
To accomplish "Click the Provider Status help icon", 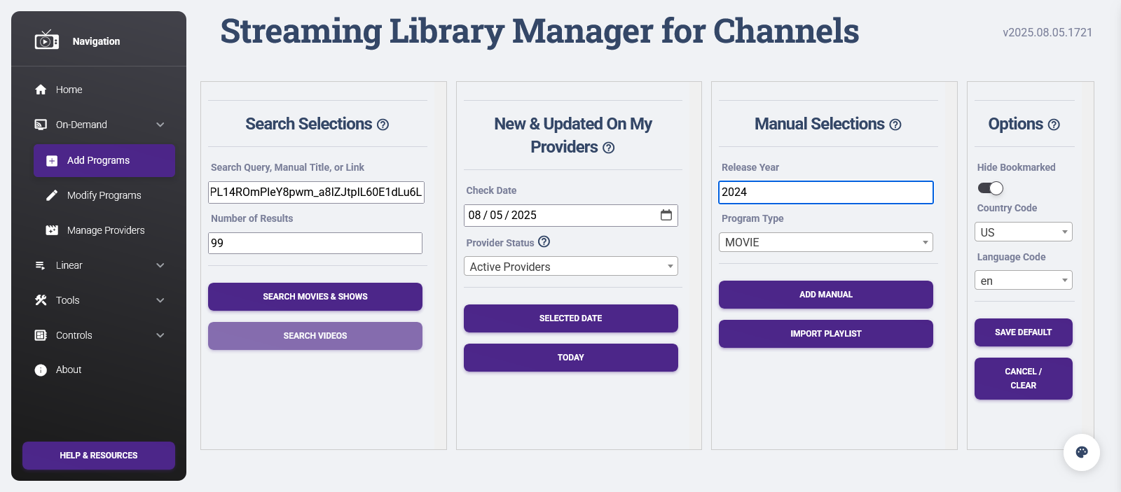I will click(544, 241).
